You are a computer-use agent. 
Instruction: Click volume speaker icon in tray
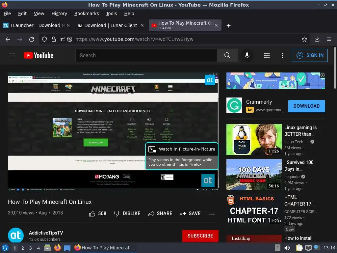(x=287, y=248)
